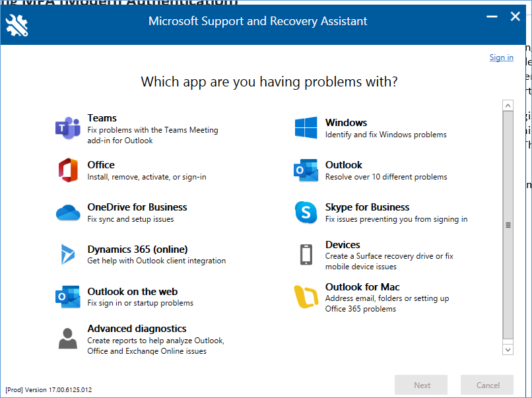Close the Support and Recovery Assistant window
This screenshot has width=532, height=398.
tap(515, 17)
